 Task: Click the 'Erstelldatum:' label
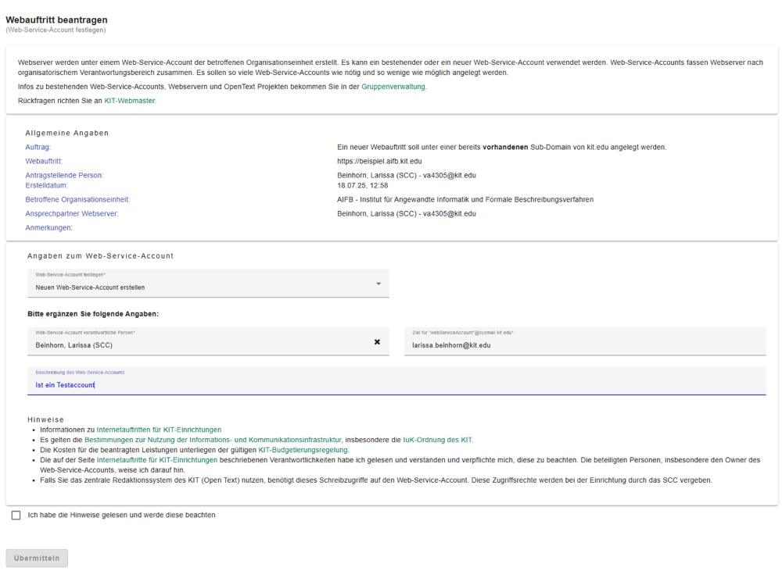[x=46, y=185]
